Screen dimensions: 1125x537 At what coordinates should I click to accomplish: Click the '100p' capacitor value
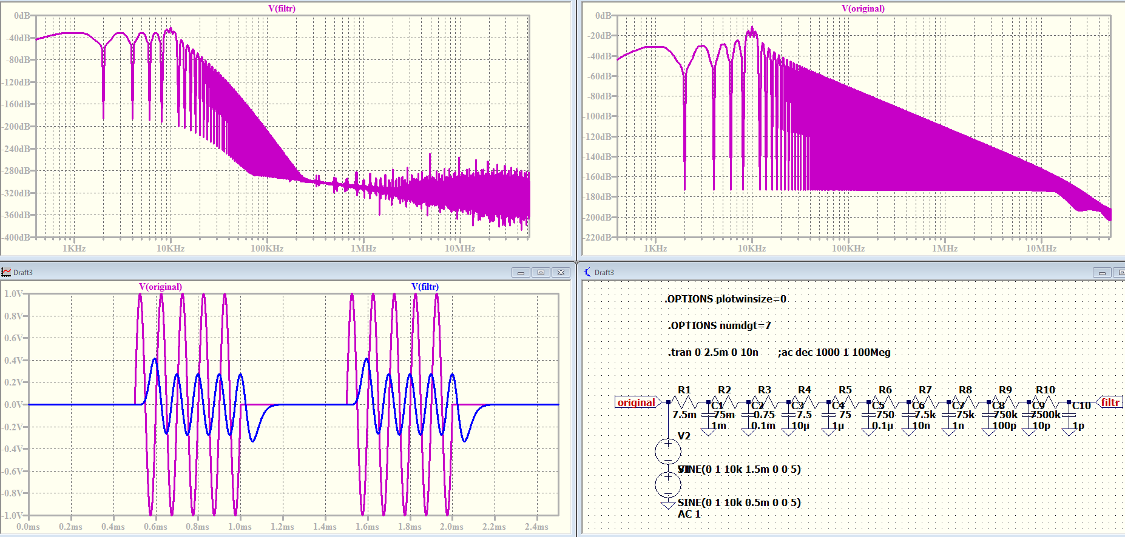[x=1004, y=425]
